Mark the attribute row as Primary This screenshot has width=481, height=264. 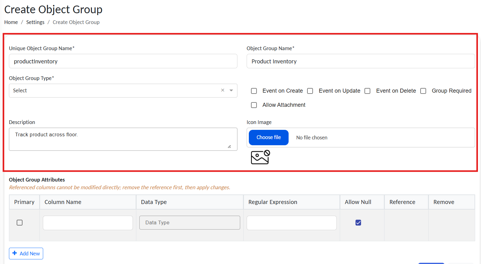[x=20, y=223]
